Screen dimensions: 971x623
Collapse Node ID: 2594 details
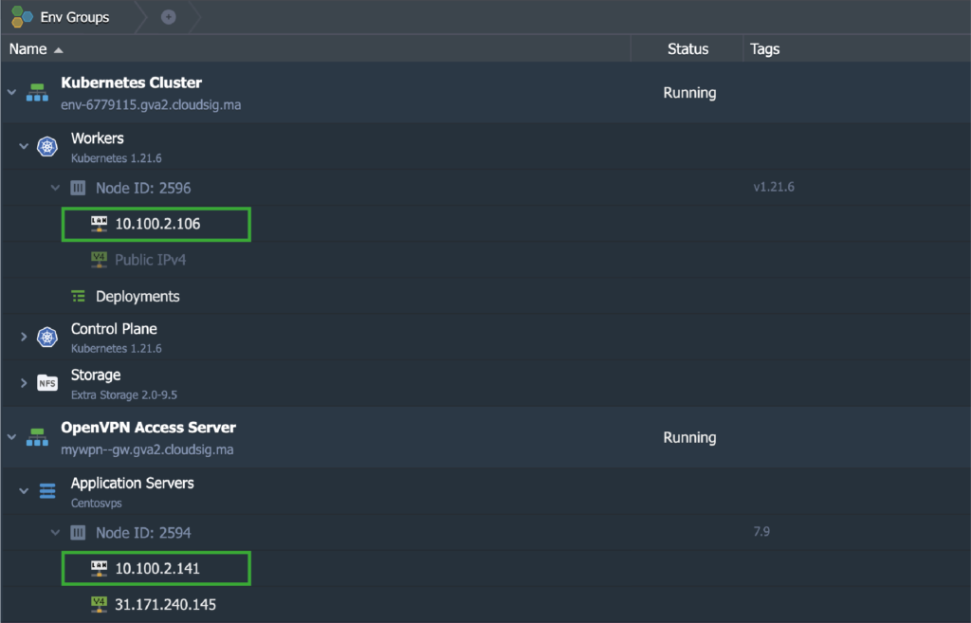pos(55,533)
